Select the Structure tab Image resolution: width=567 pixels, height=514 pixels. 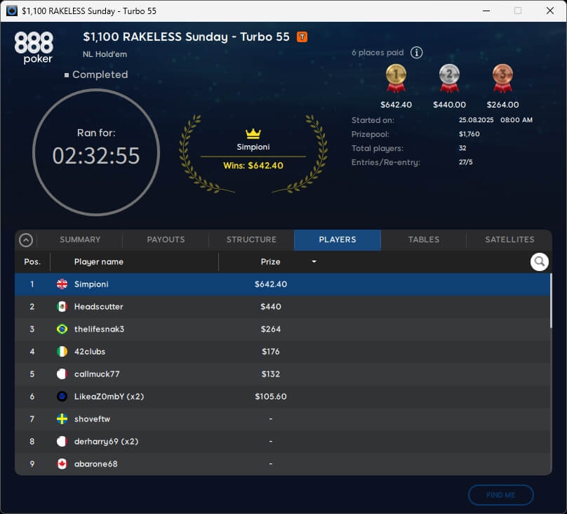click(x=251, y=239)
